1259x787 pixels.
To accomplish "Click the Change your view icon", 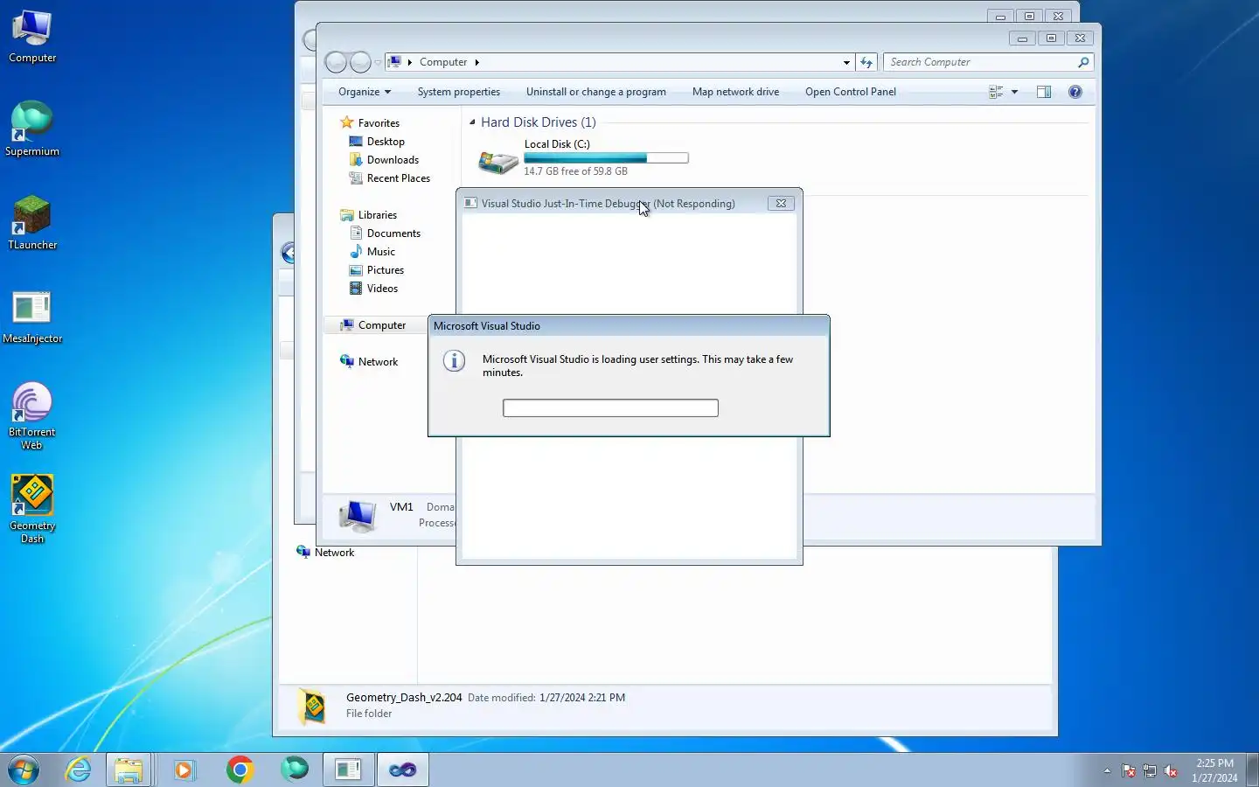I will tap(996, 92).
